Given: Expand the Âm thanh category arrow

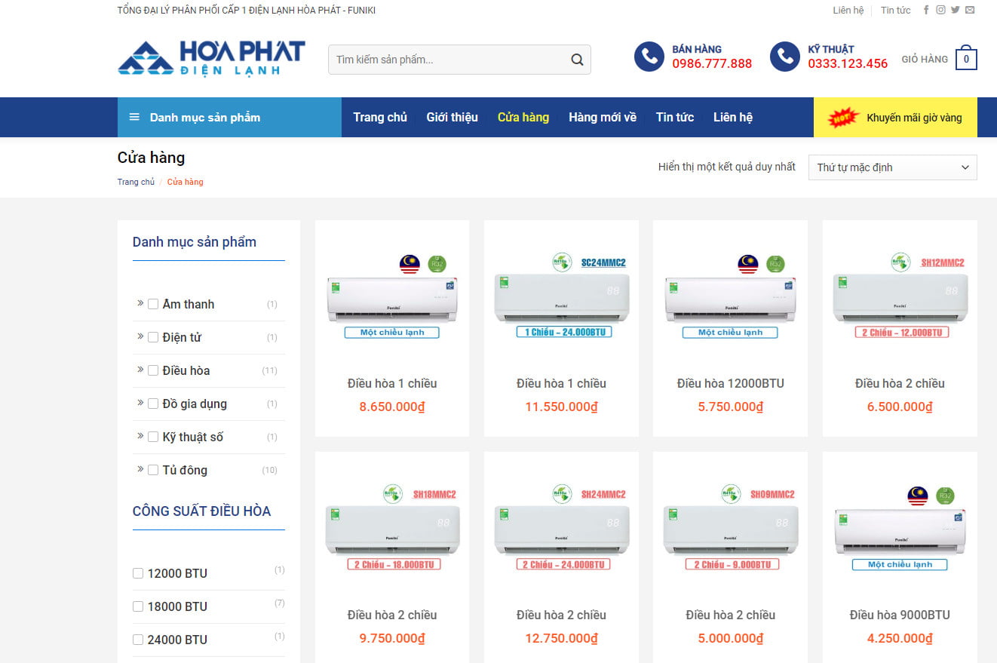Looking at the screenshot, I should pyautogui.click(x=140, y=302).
